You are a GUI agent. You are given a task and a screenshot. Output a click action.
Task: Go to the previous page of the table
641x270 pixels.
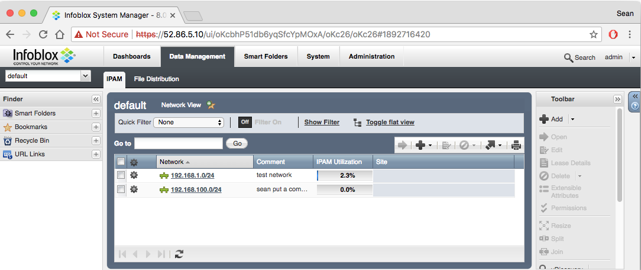click(135, 254)
